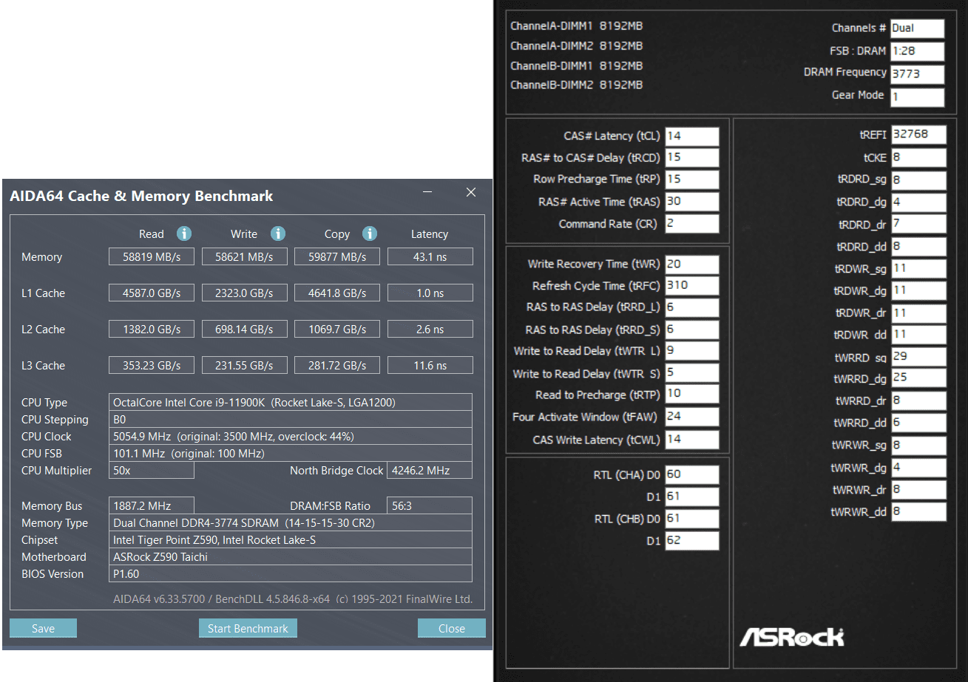This screenshot has width=968, height=682.
Task: Click the tRRD_S field
Action: pos(691,330)
